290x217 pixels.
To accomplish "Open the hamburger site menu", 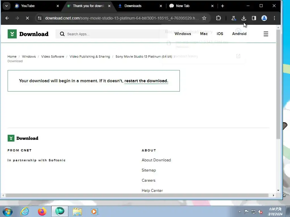I will [266, 34].
